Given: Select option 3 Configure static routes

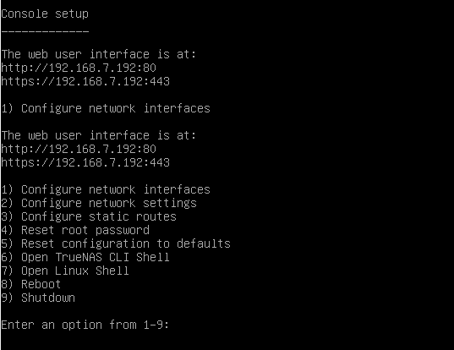Looking at the screenshot, I should [89, 216].
